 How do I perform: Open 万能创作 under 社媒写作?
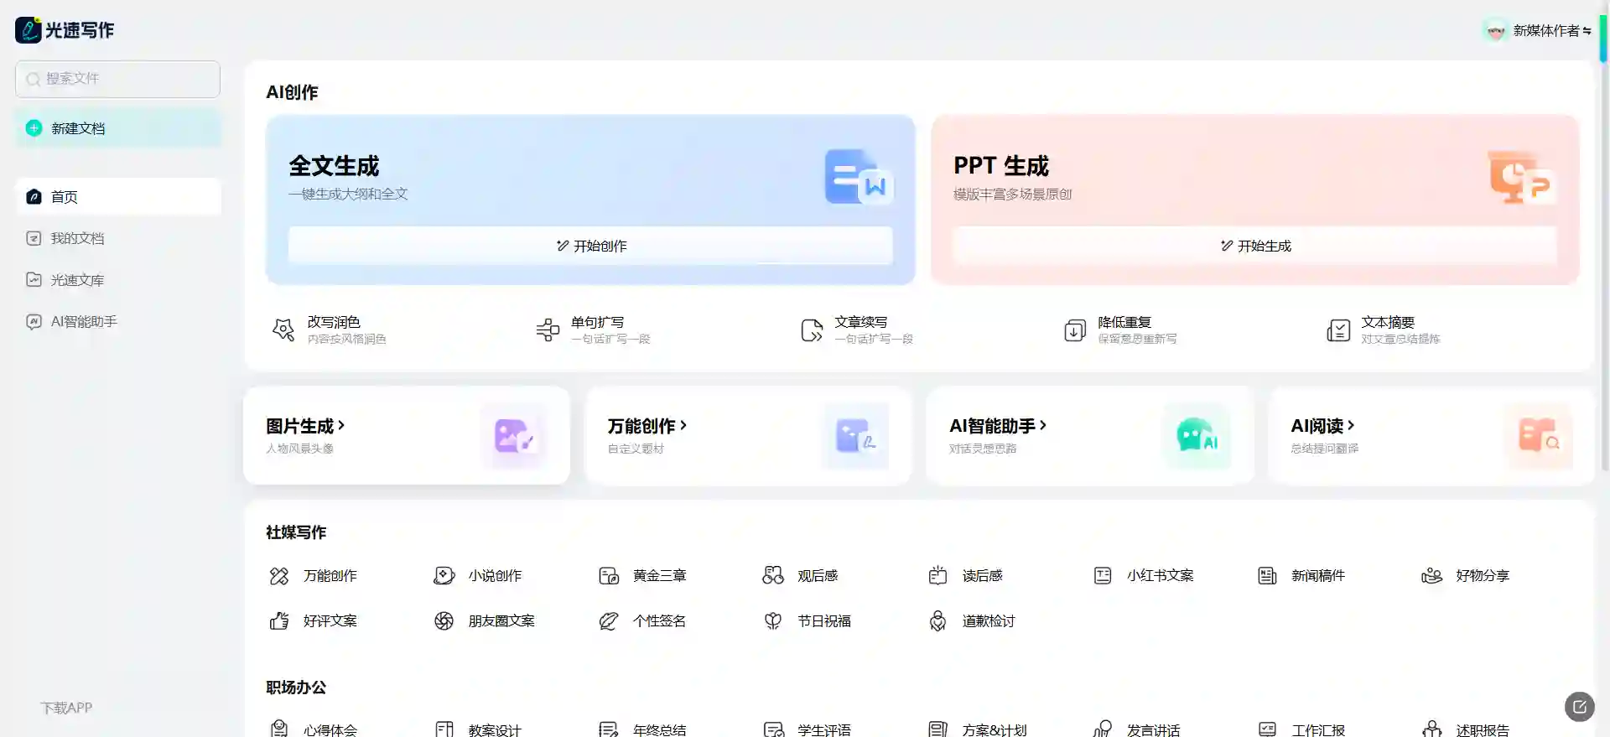click(x=312, y=575)
